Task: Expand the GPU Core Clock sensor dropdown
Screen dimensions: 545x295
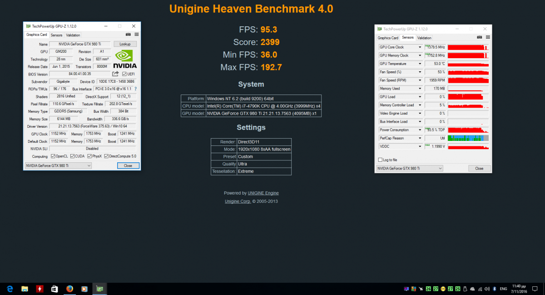Action: click(420, 47)
